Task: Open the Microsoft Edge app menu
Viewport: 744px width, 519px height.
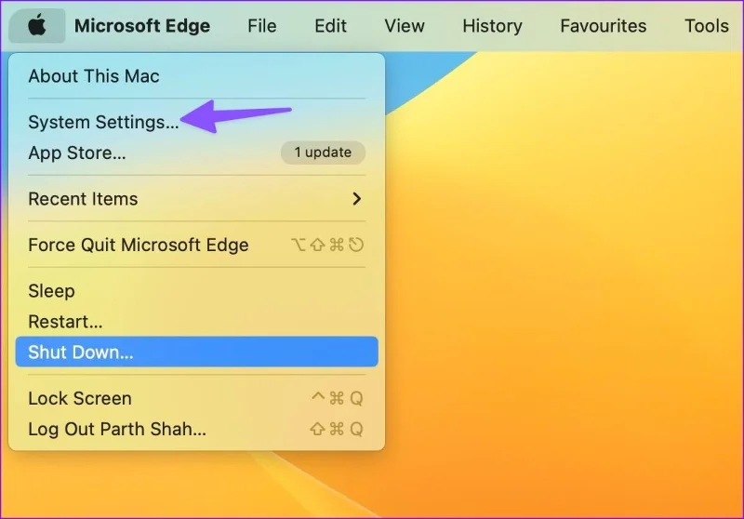Action: point(142,26)
